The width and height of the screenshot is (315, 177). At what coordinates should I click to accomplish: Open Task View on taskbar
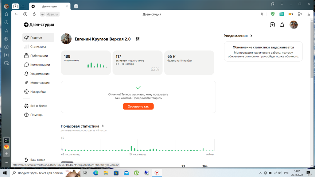tap(85, 173)
